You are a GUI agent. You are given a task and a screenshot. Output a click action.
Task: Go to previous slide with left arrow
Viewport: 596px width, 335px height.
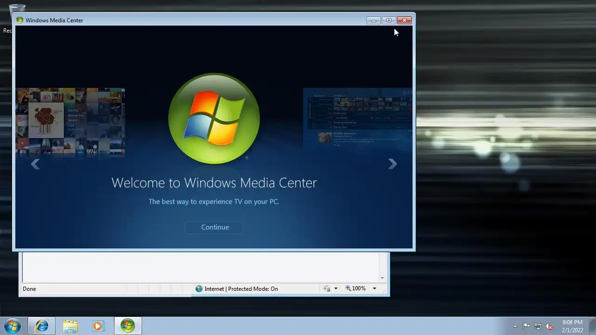(35, 164)
